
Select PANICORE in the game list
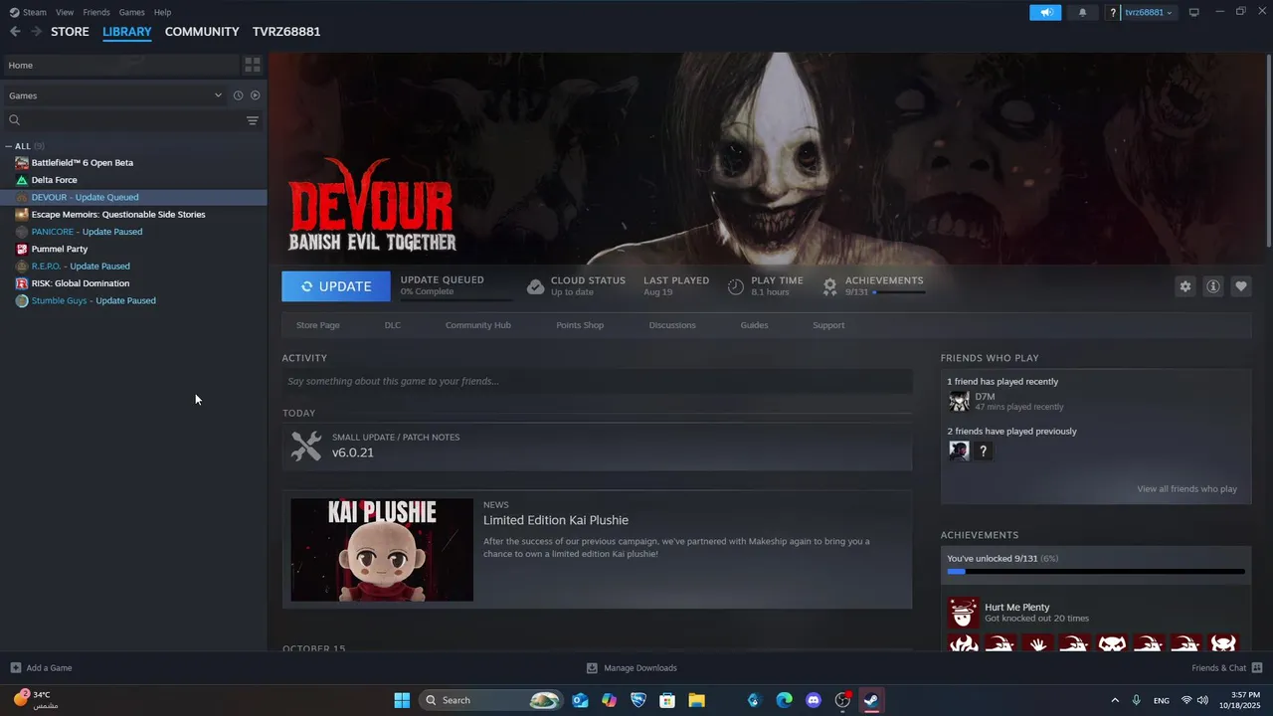[x=133, y=232]
